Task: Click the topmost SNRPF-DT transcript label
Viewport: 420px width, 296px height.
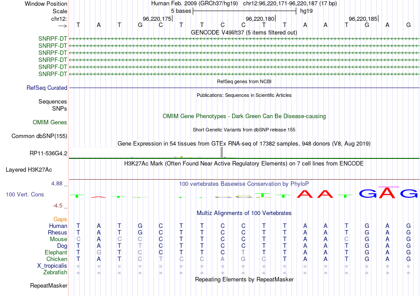Action: pyautogui.click(x=53, y=38)
